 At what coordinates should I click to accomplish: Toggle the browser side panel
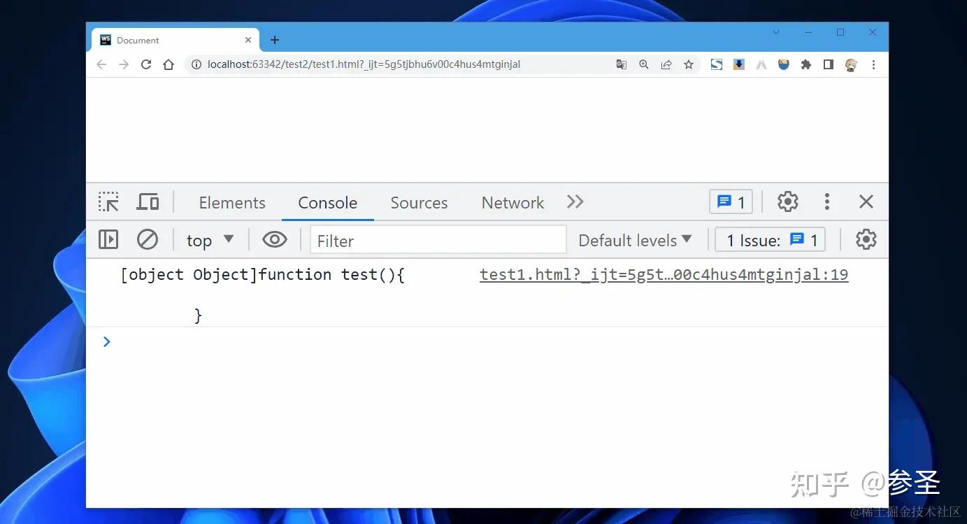coord(829,64)
